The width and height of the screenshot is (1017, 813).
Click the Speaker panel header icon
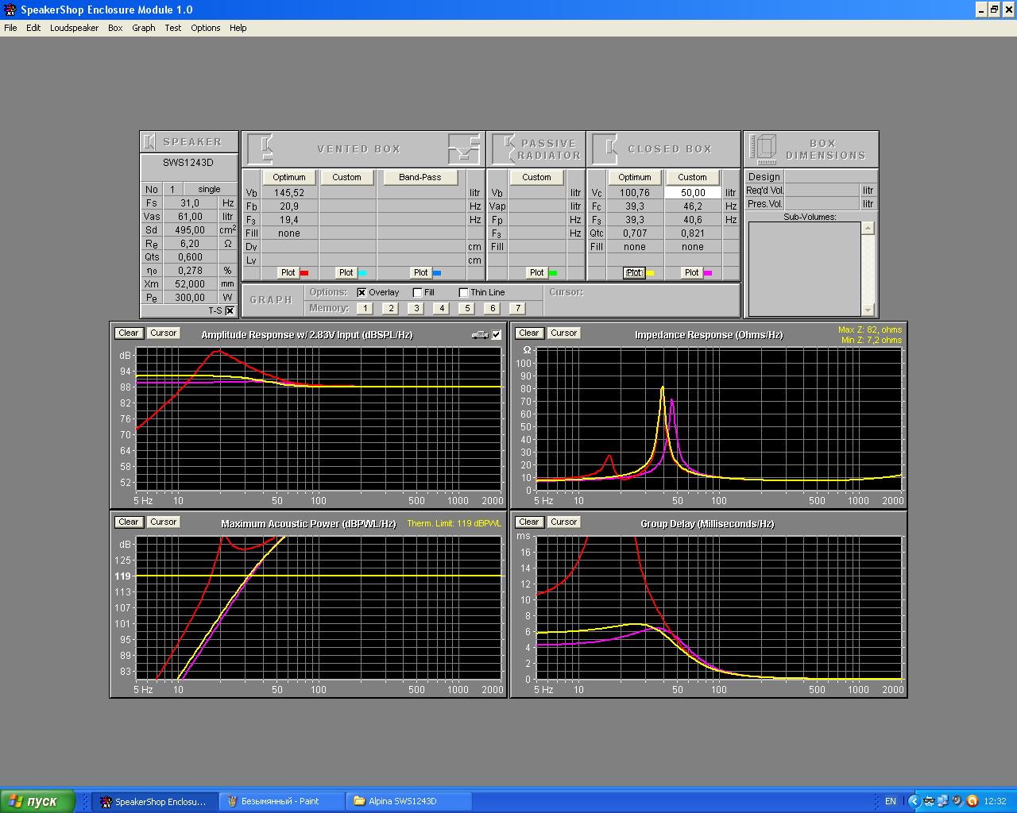click(x=149, y=142)
